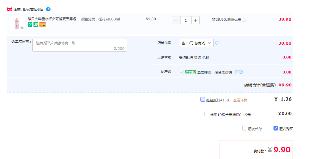Click the 颜色分类：樱花粉600ml text
This screenshot has height=159, width=320.
101,19
